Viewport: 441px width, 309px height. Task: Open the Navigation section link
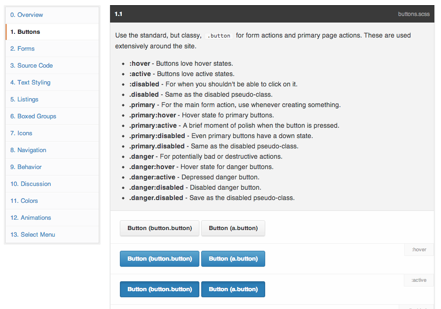point(28,150)
